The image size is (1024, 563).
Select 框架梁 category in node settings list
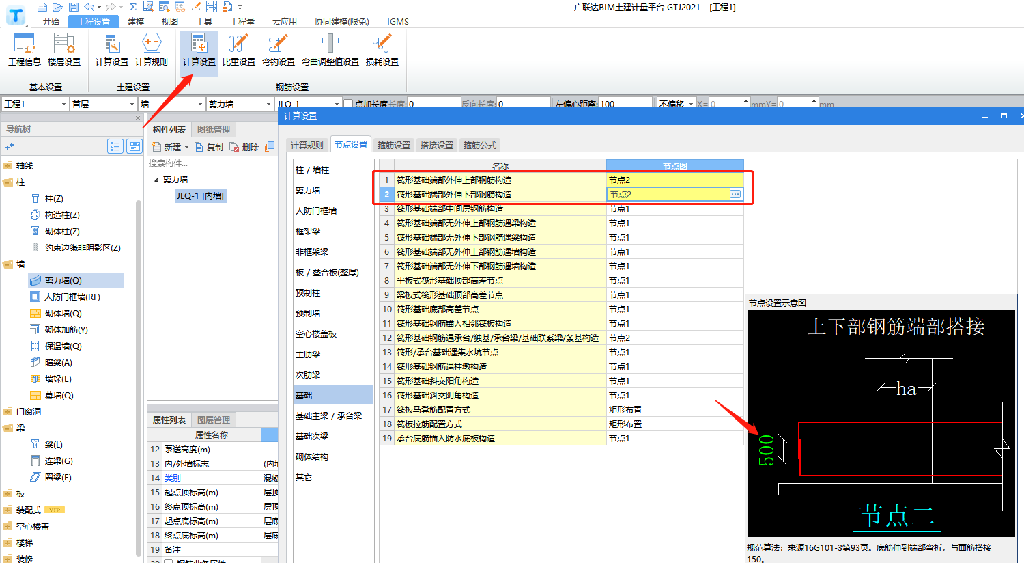point(334,232)
